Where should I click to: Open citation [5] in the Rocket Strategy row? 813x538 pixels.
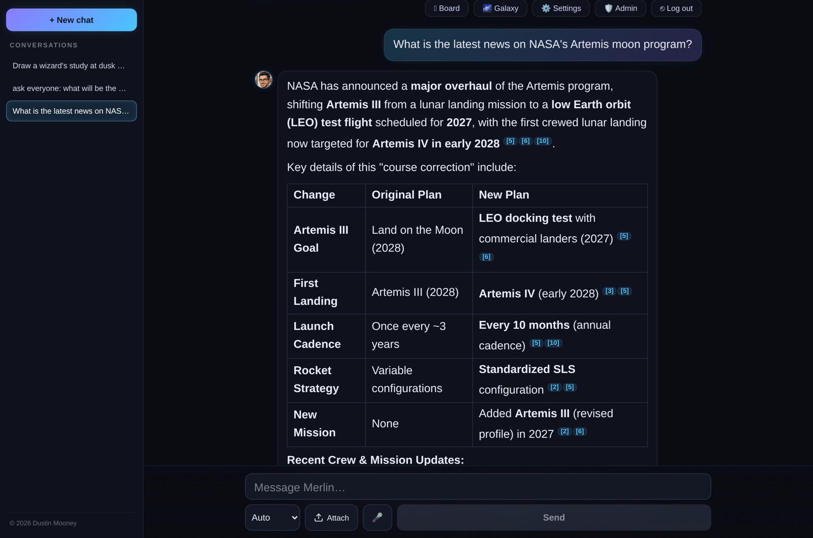[x=570, y=387]
